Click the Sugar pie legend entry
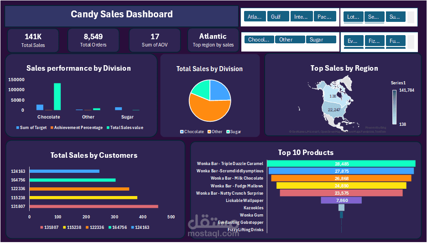This screenshot has width=427, height=243. (x=234, y=132)
